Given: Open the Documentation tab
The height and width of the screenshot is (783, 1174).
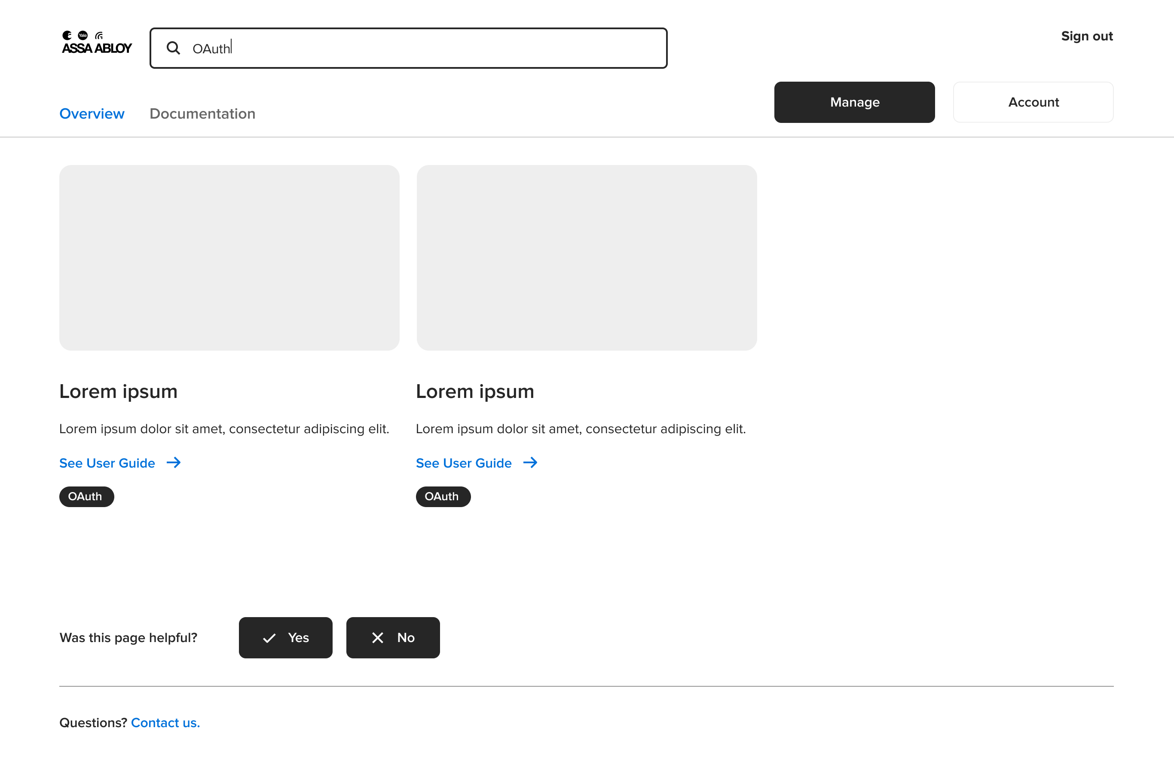Looking at the screenshot, I should (202, 114).
